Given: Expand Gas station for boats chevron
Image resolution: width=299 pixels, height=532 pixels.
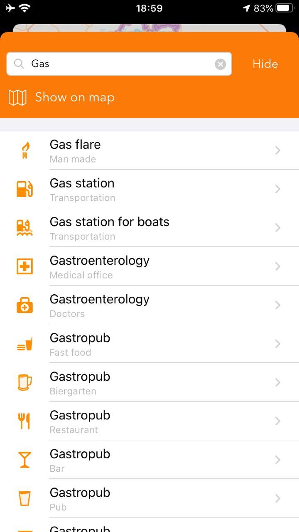Looking at the screenshot, I should pyautogui.click(x=278, y=228).
